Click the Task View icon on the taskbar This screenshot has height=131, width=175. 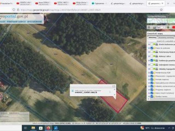(x=25, y=128)
